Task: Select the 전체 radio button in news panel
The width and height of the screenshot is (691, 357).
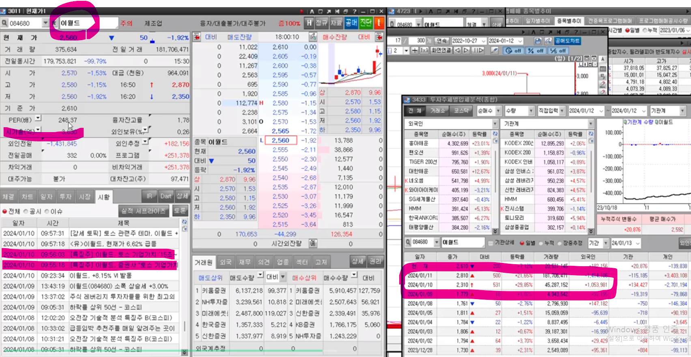Action: point(5,211)
